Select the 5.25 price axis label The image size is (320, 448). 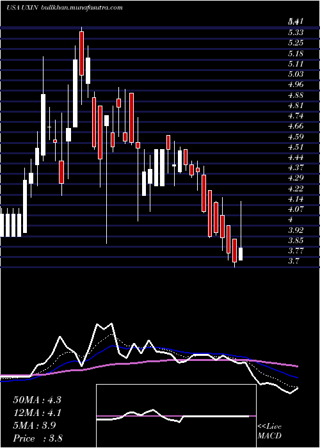[296, 43]
